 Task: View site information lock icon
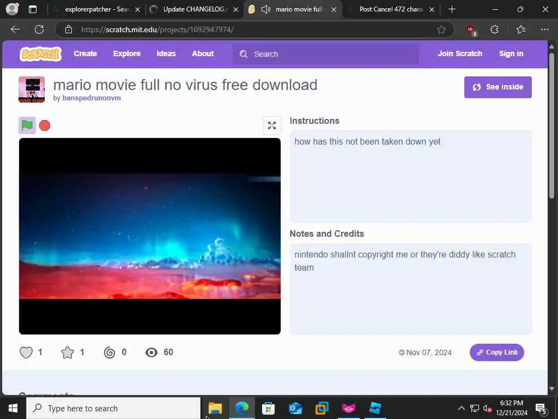tap(69, 29)
